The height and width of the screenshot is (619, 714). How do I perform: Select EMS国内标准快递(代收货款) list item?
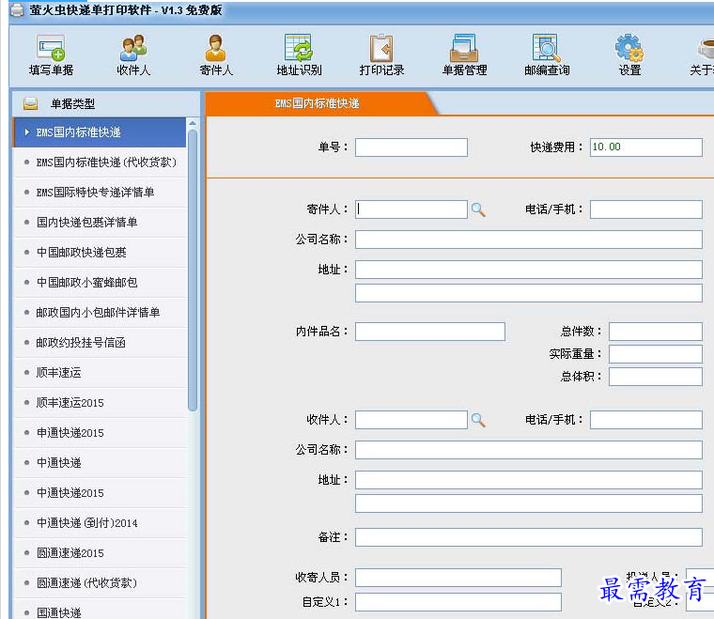tap(101, 162)
